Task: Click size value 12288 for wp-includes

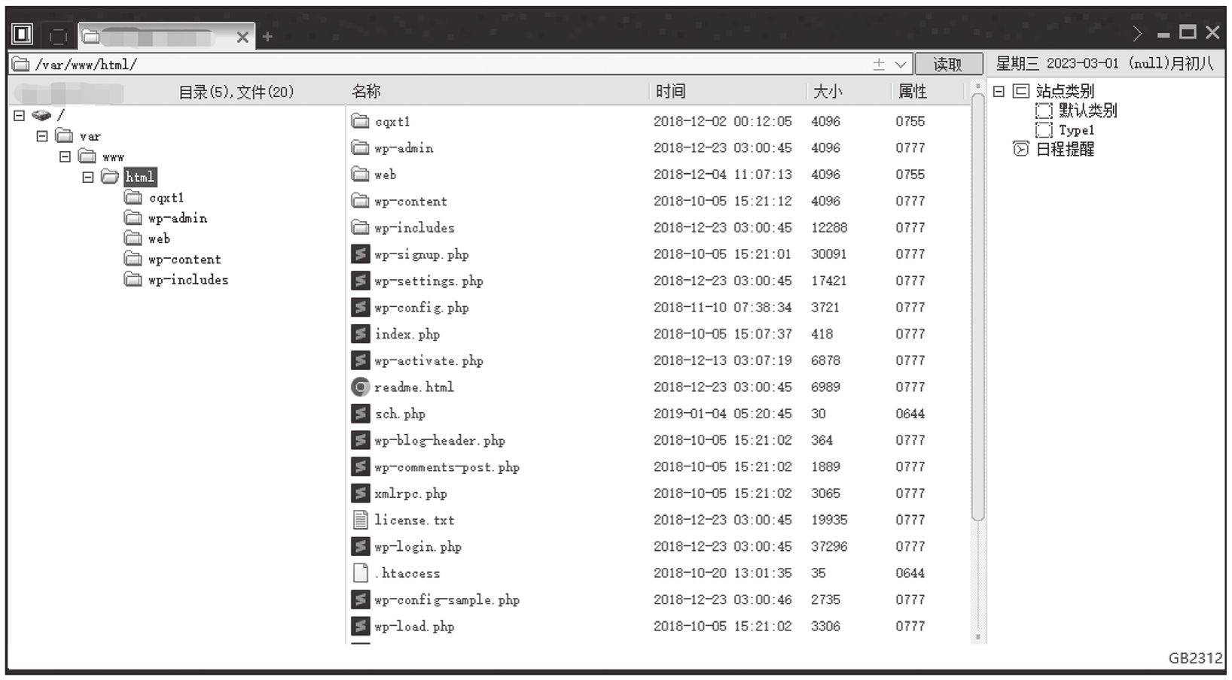Action: pos(829,227)
